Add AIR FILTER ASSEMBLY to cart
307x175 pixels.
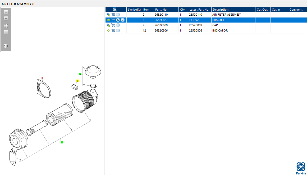(x=113, y=15)
